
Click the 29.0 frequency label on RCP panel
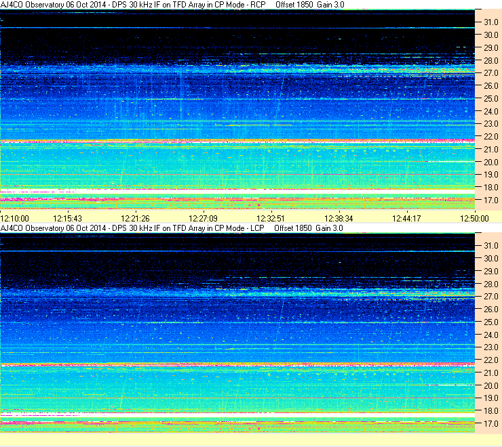pos(491,47)
